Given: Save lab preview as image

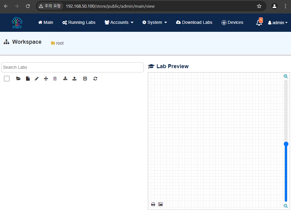Looking at the screenshot, I should tap(161, 204).
